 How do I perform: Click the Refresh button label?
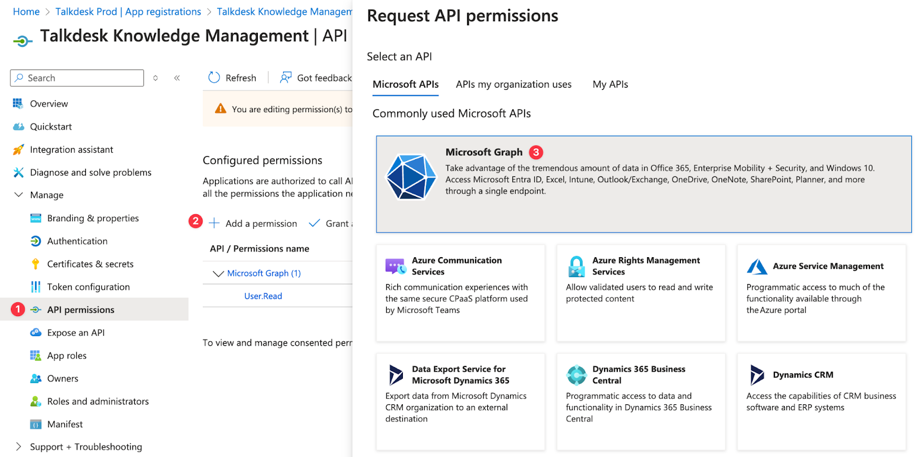[241, 78]
